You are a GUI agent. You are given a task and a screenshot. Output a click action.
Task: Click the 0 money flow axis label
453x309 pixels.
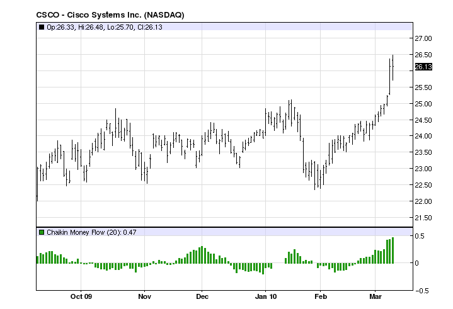coord(416,263)
